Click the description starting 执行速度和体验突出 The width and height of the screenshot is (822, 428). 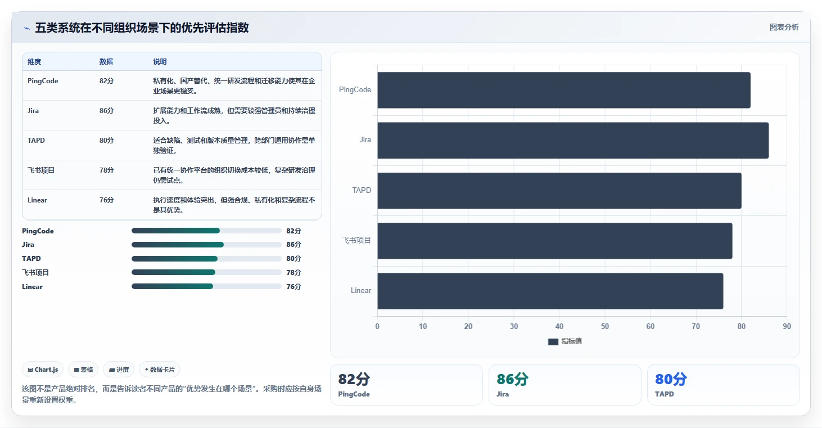(x=234, y=205)
